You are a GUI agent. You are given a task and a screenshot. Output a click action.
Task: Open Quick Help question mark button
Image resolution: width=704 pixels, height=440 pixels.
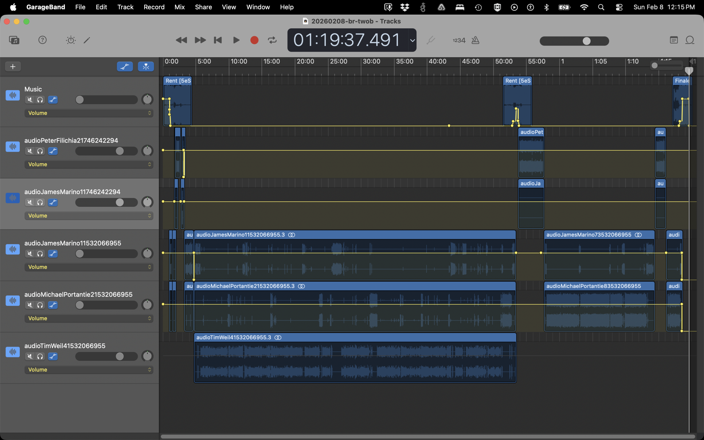pos(42,40)
